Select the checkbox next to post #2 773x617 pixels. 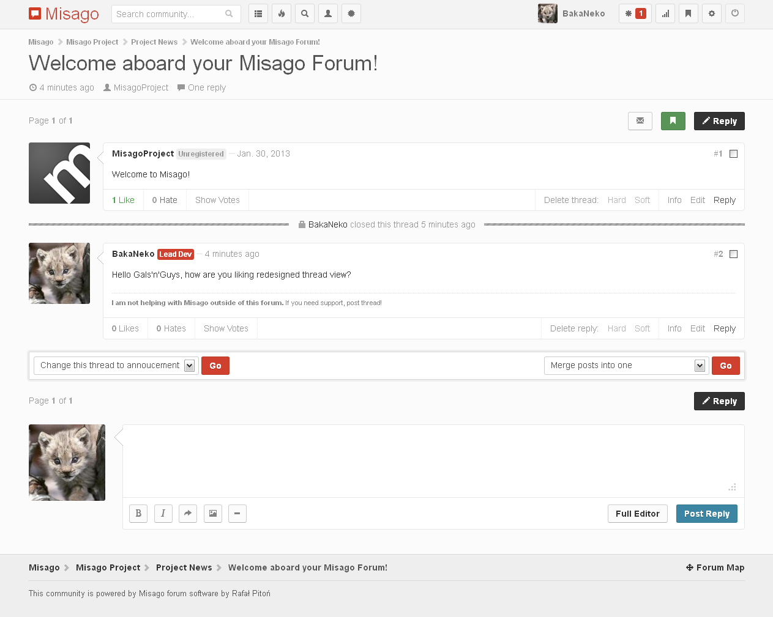[733, 254]
